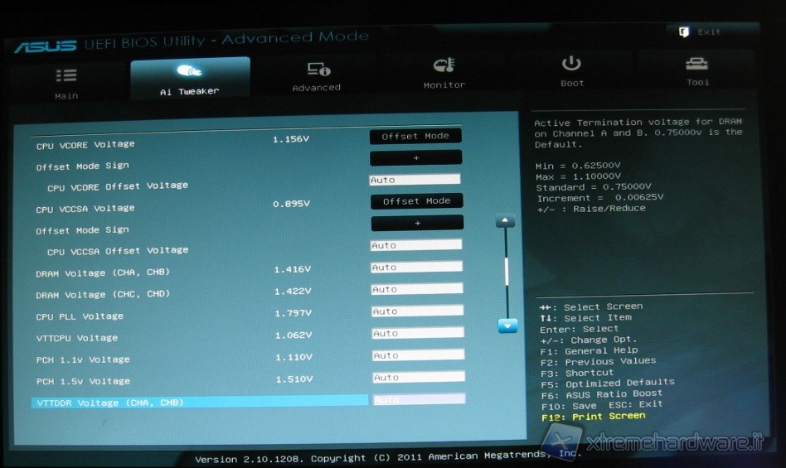
Task: Open the Tool printer icon
Action: 696,64
